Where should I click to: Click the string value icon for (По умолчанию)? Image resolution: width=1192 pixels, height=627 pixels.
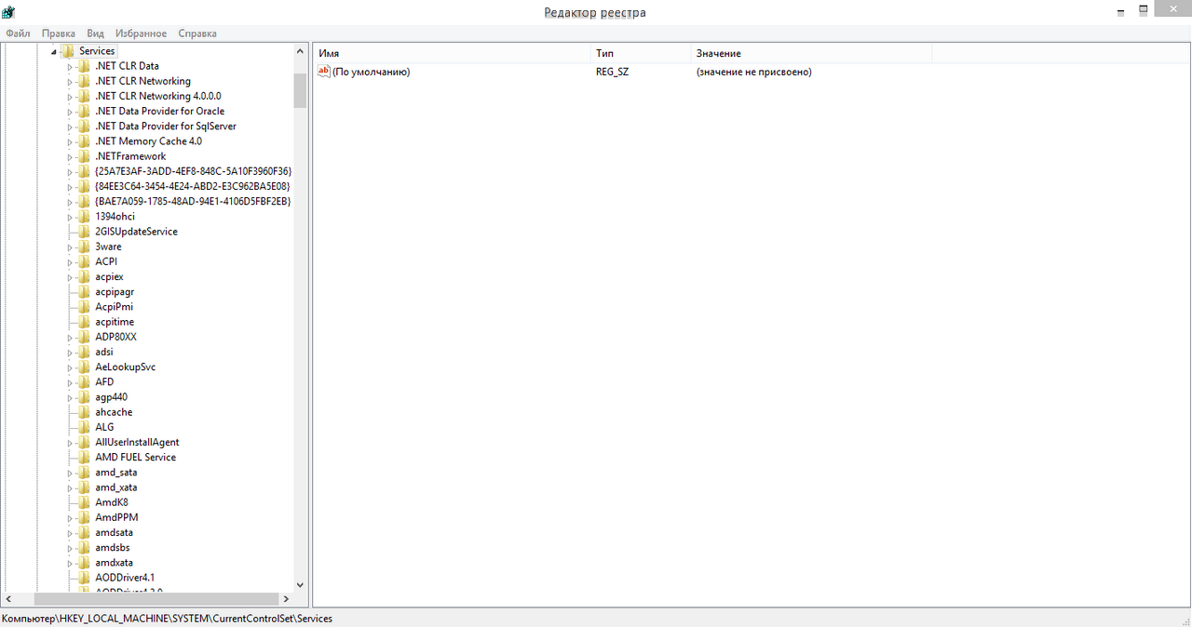tap(324, 72)
